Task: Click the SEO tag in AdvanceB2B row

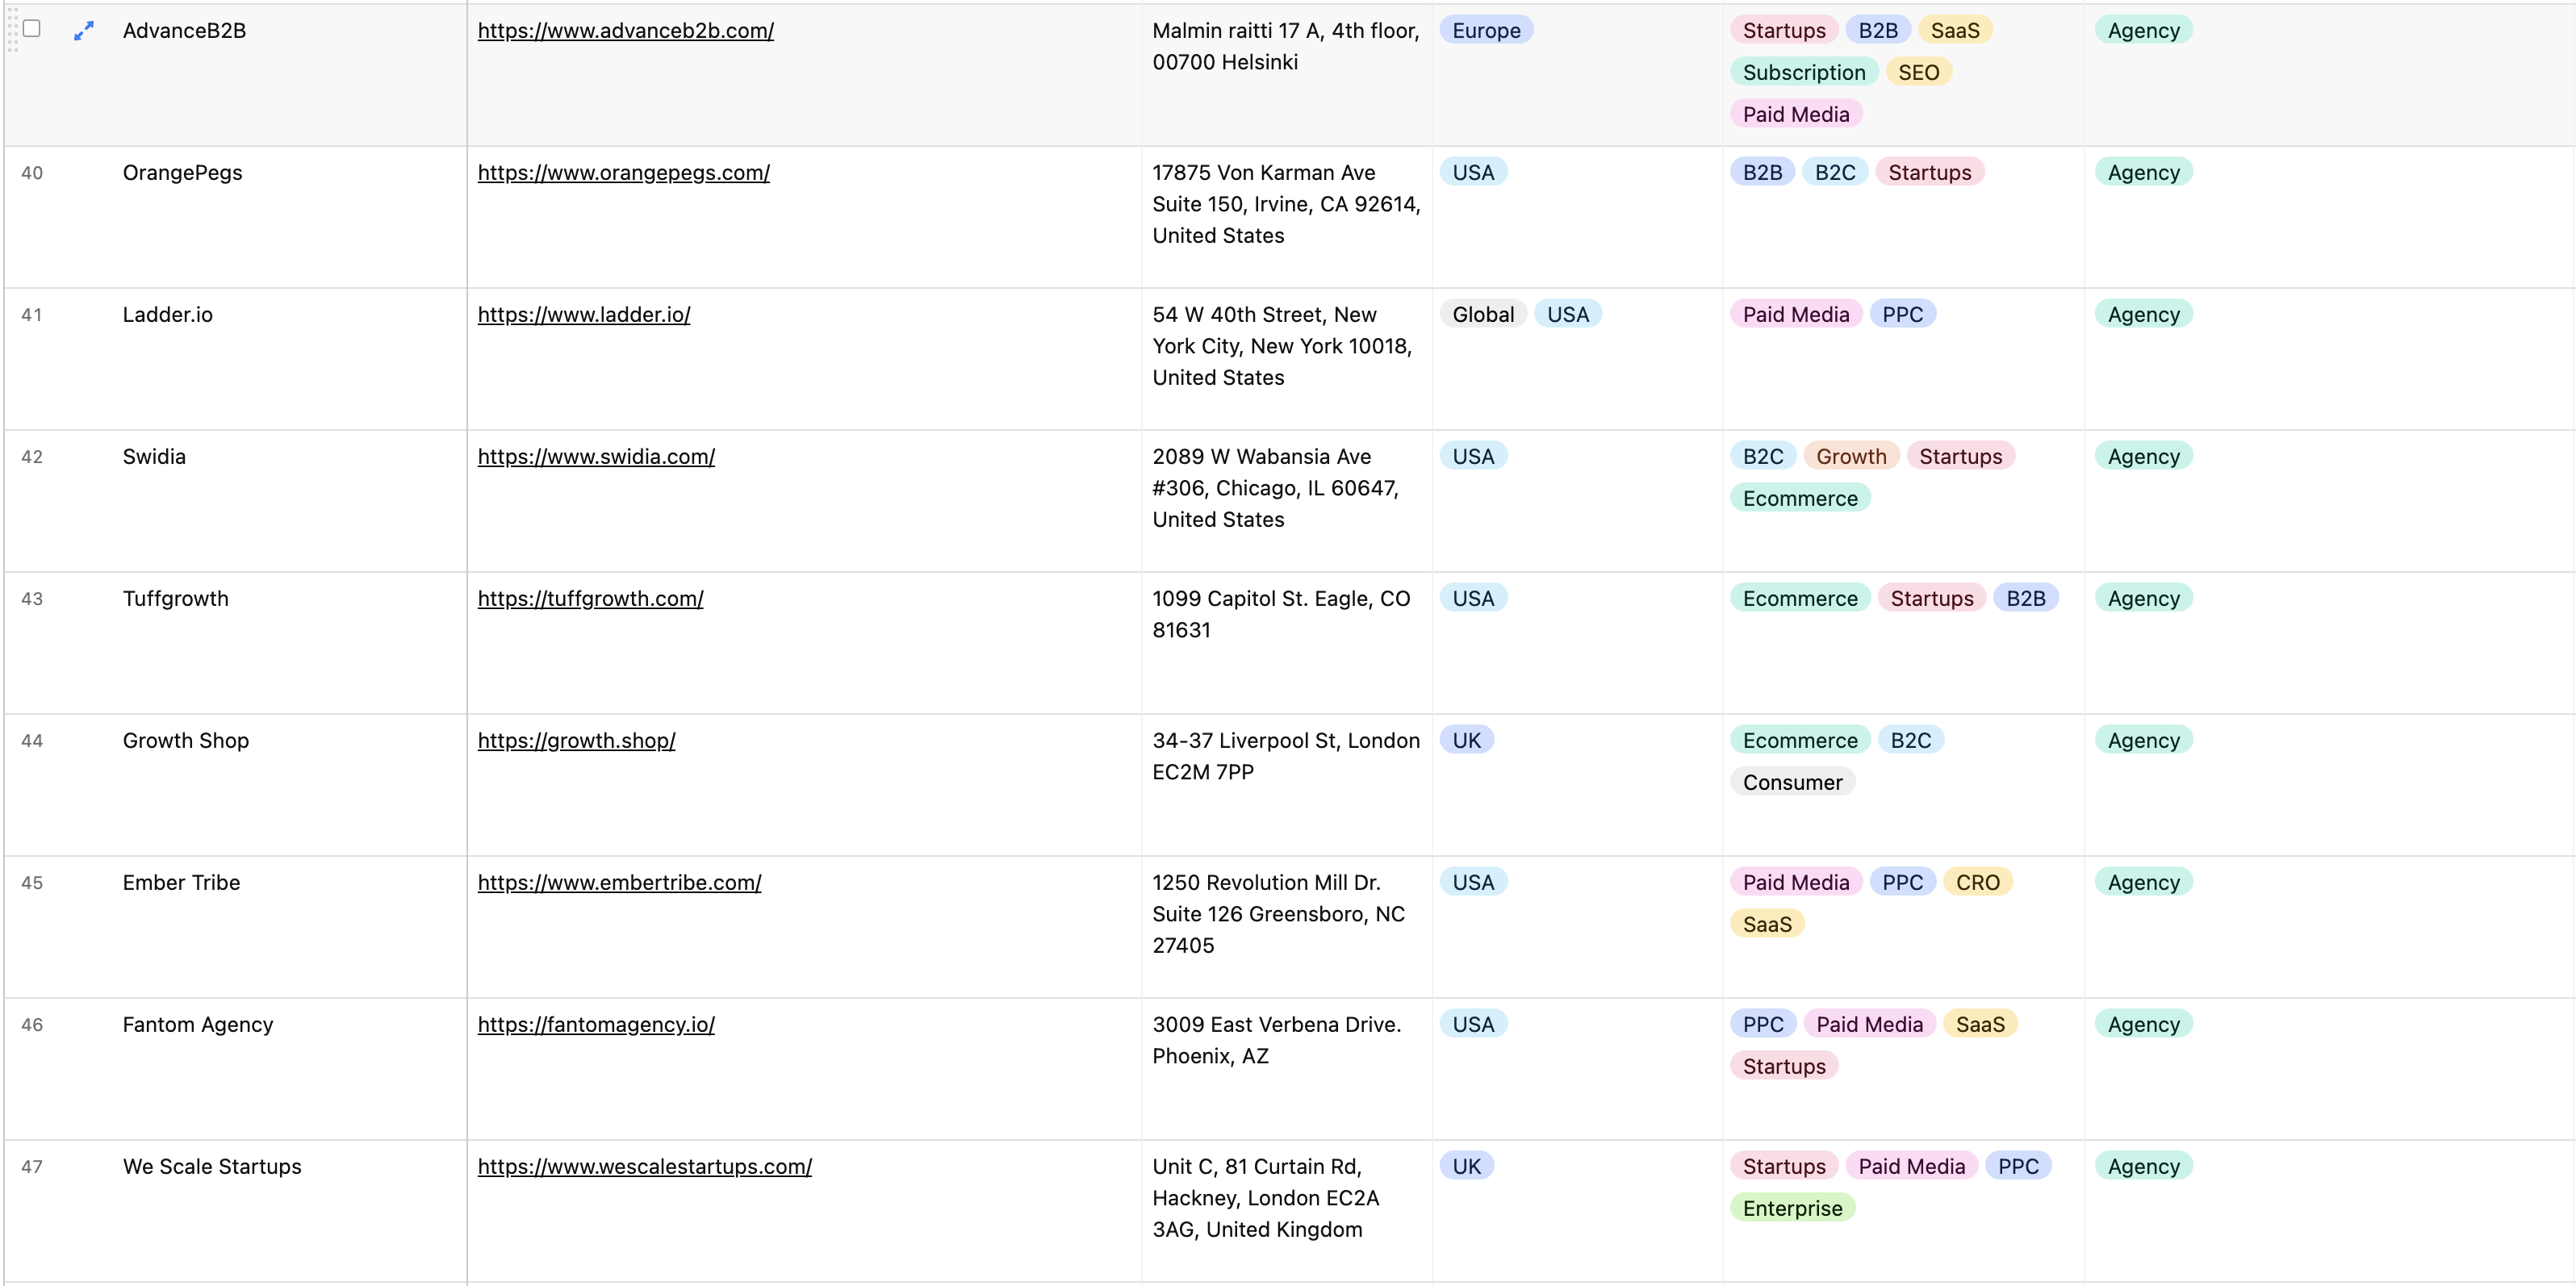Action: [x=1918, y=72]
